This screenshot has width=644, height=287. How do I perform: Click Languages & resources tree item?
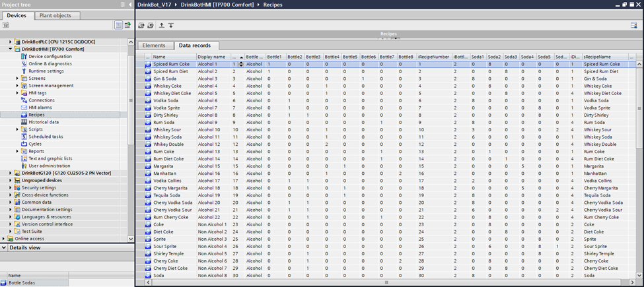tap(46, 217)
